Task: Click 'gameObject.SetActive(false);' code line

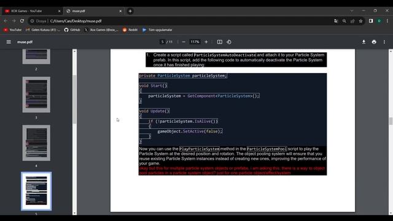Action: (x=190, y=131)
